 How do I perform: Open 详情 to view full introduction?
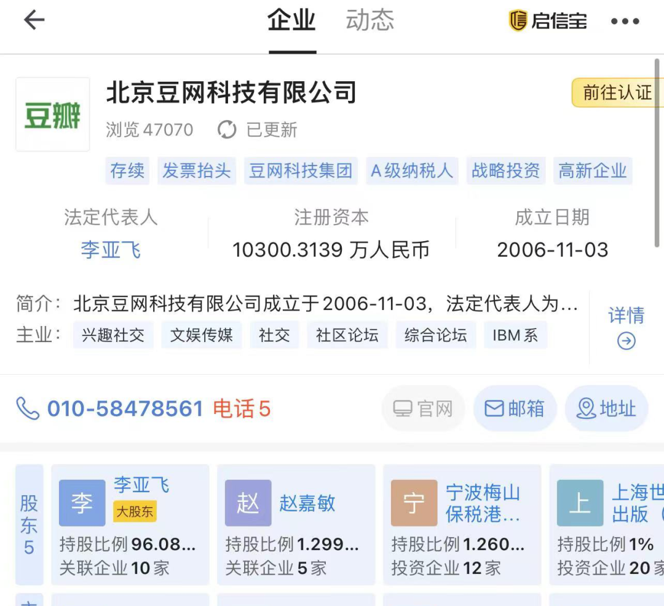coord(626,315)
